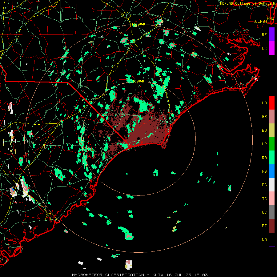Click the '[CLAS]' legend title text
Viewport: 277px width, 277px height.
tap(260, 21)
